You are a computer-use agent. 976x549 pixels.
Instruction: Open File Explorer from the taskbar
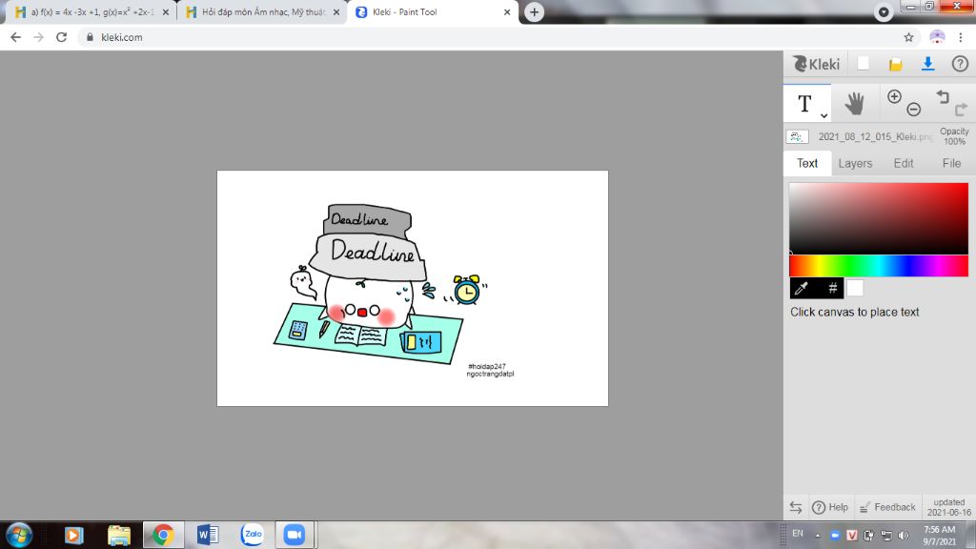[x=118, y=535]
